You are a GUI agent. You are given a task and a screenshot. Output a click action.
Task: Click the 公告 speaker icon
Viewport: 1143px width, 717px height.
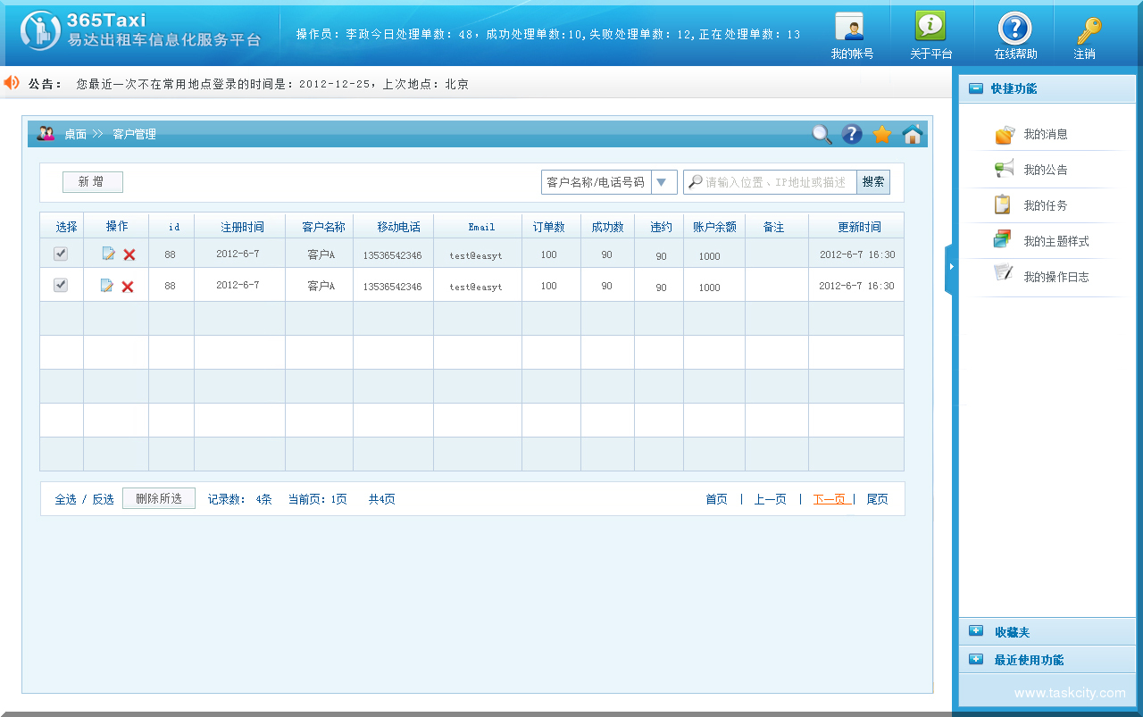point(12,83)
